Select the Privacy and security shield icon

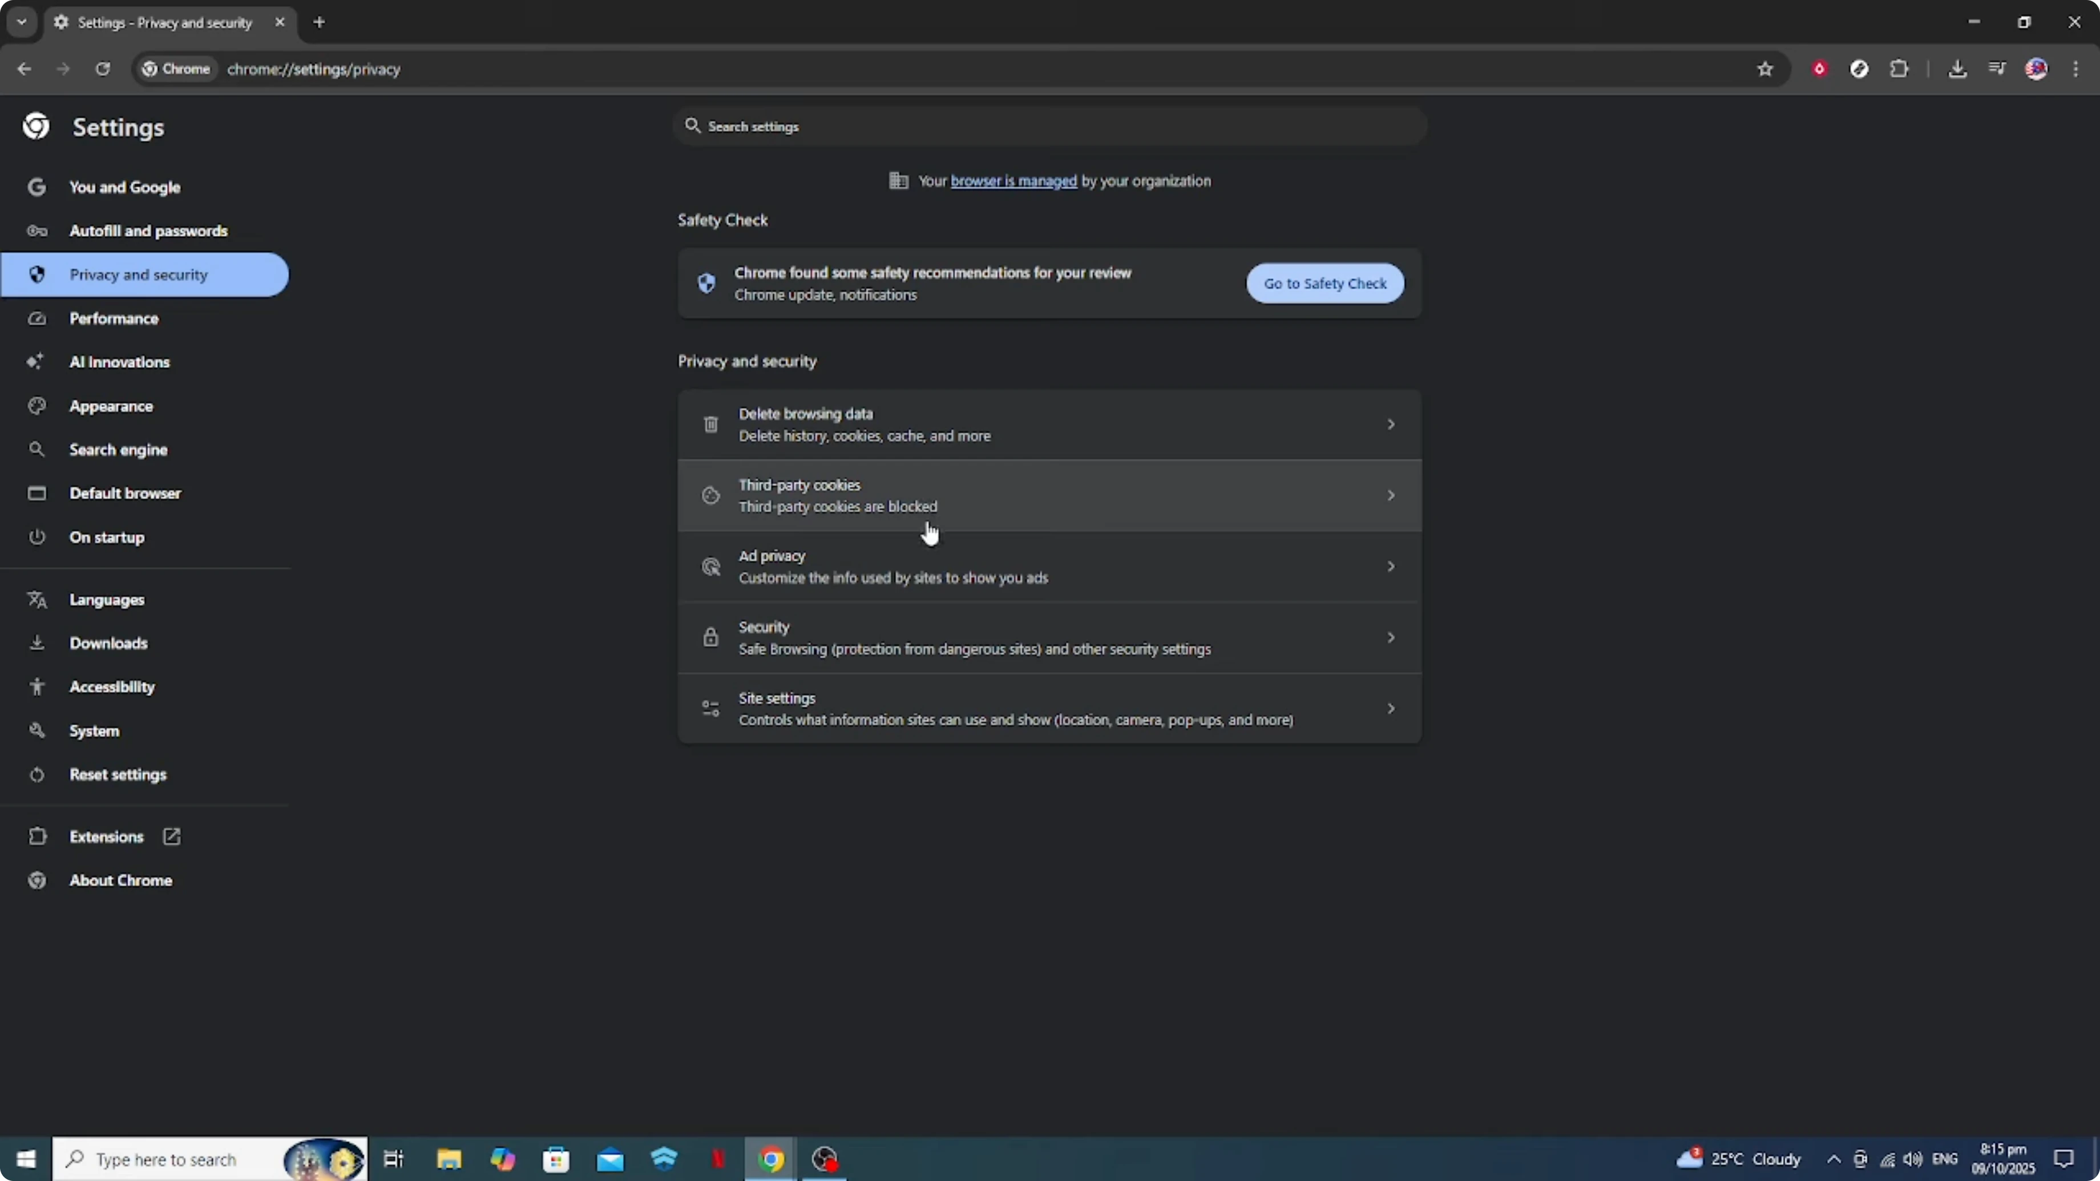[37, 274]
